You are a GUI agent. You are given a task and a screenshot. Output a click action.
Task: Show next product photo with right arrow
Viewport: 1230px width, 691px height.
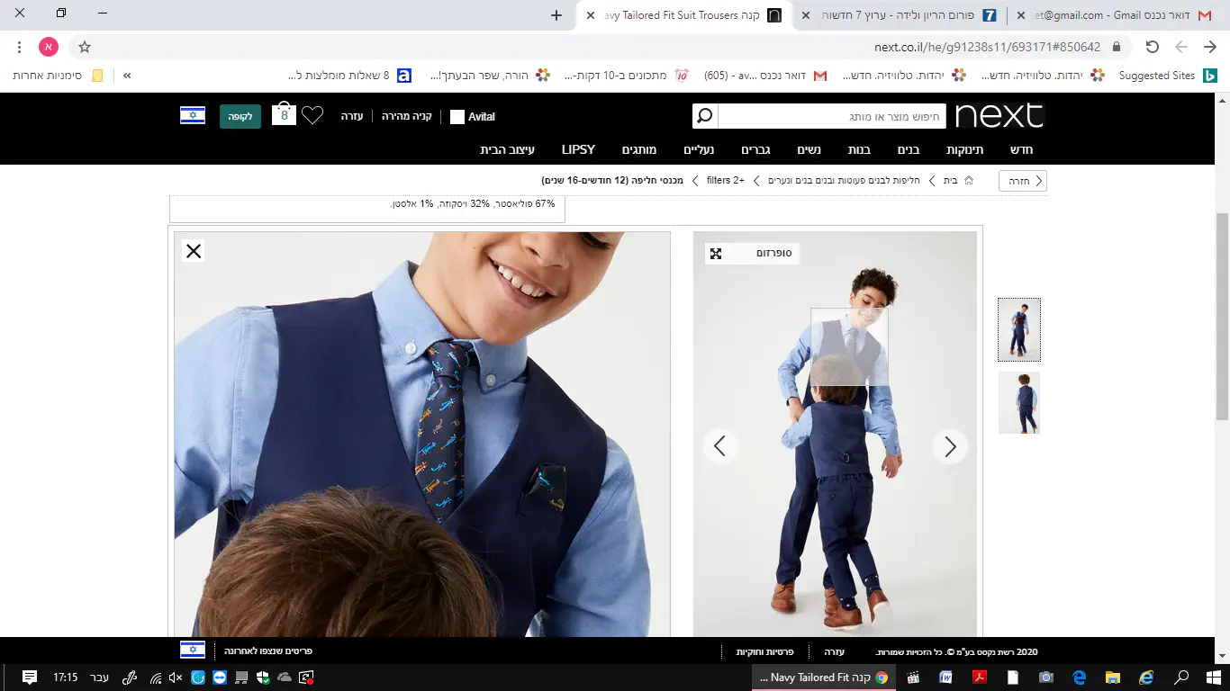949,446
